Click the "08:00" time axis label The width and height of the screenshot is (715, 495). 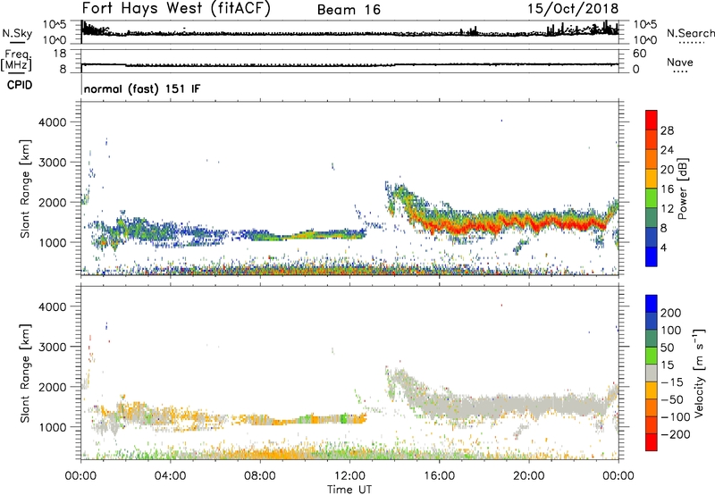259,476
